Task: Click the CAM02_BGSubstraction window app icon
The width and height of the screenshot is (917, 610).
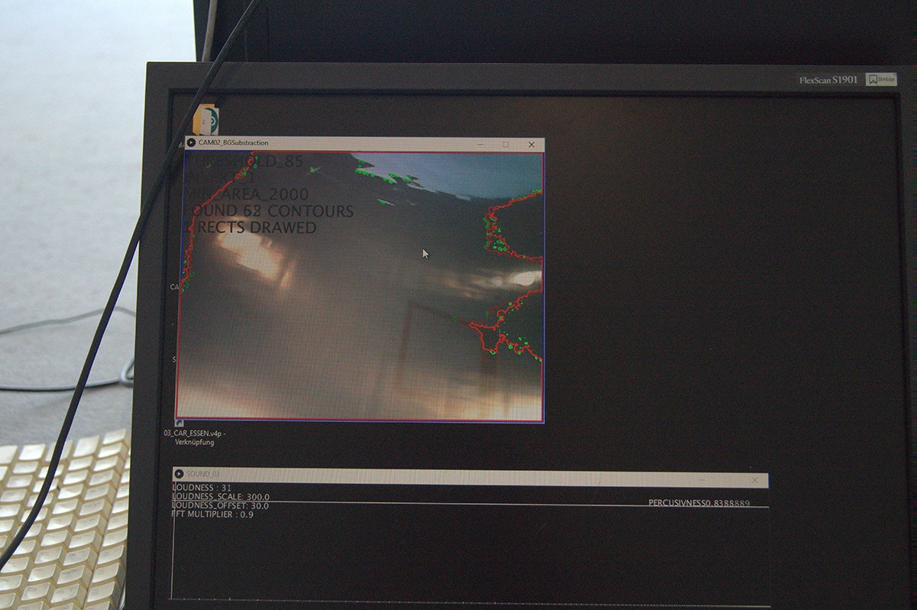Action: (191, 143)
